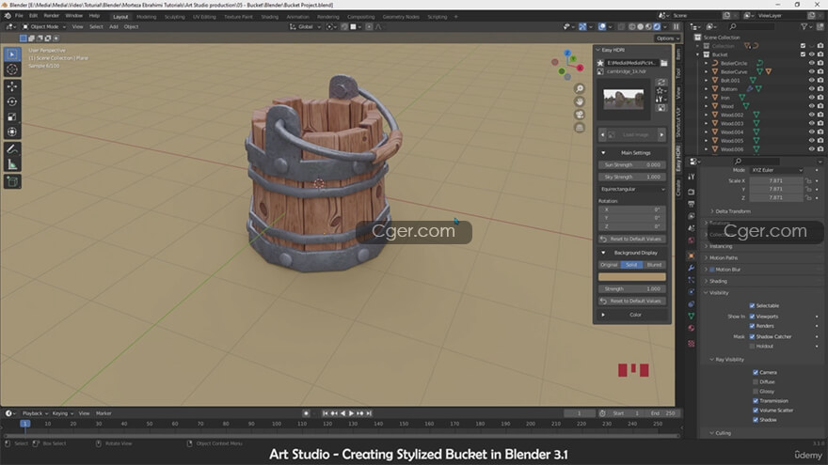Select the Measure tool
828x465 pixels.
pyautogui.click(x=12, y=163)
